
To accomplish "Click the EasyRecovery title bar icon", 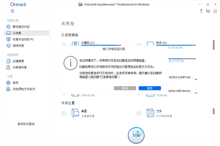I will pos(80,4).
